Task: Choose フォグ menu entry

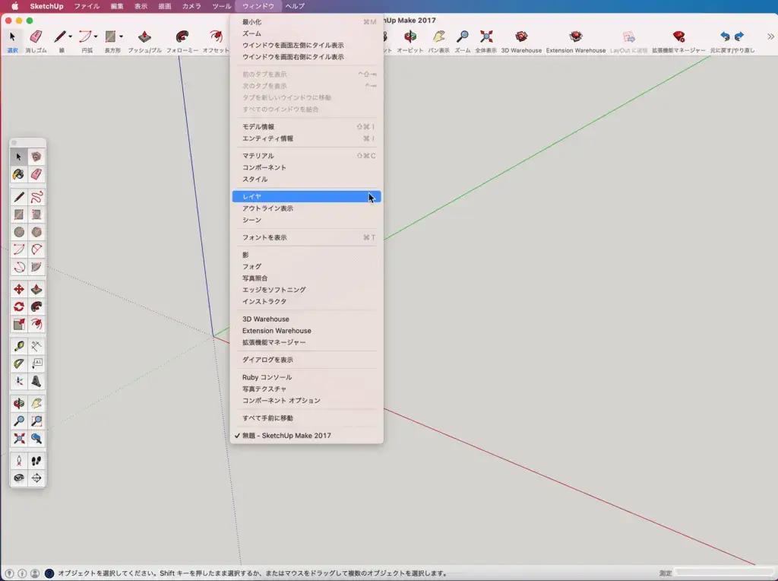Action: 307,267
